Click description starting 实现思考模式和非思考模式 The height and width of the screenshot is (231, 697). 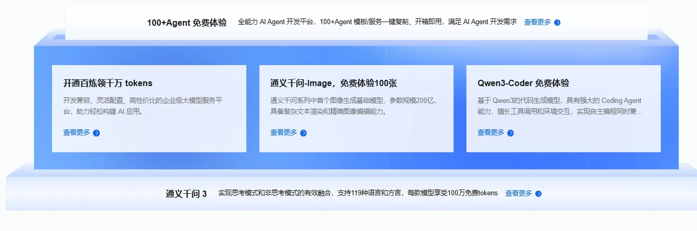coord(358,193)
